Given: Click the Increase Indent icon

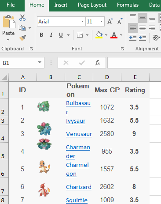Looking at the screenshot, I should point(143,38).
